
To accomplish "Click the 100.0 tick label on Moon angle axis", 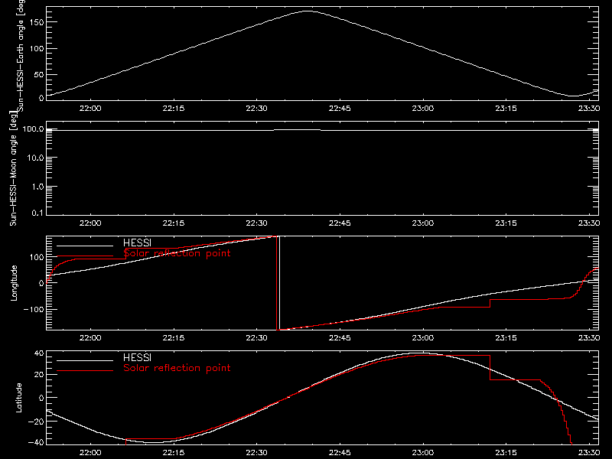I will pyautogui.click(x=33, y=129).
